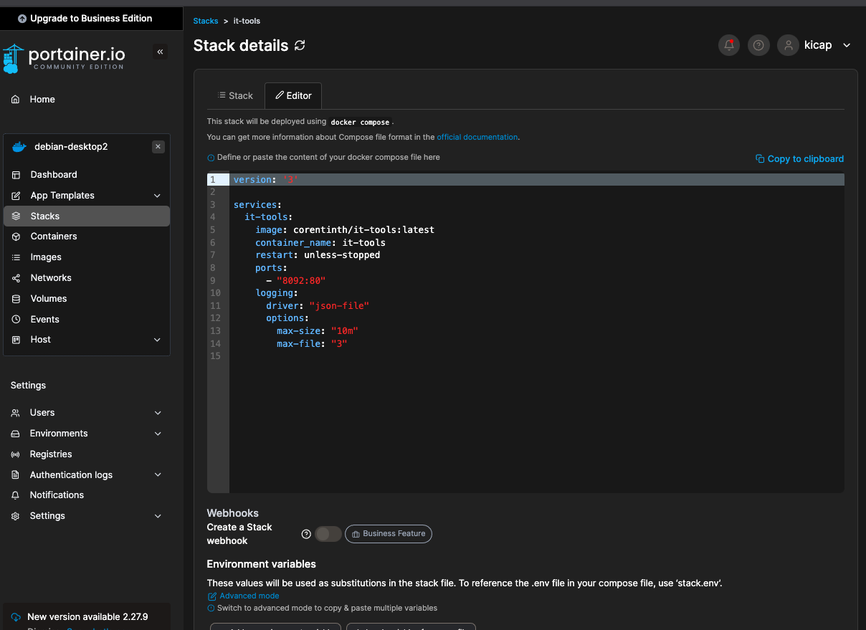Click the Upgrade to Business Edition banner

[91, 19]
